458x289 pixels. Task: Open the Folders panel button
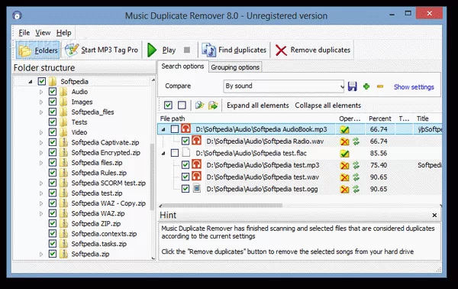pos(37,50)
